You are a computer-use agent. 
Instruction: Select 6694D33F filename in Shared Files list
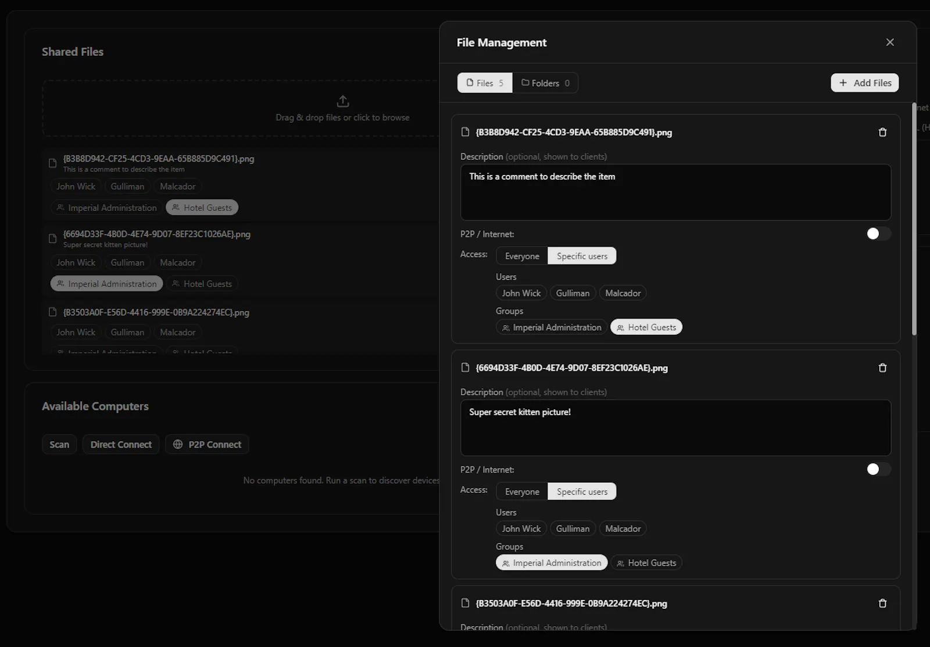[157, 234]
